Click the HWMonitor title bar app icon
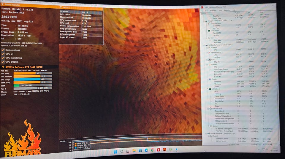 (x=202, y=7)
